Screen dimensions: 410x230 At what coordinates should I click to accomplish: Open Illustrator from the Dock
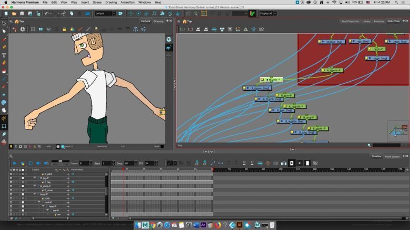click(239, 225)
